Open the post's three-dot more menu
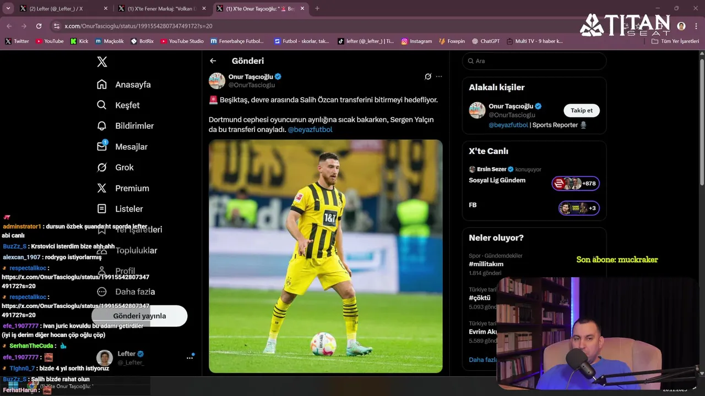 [439, 76]
